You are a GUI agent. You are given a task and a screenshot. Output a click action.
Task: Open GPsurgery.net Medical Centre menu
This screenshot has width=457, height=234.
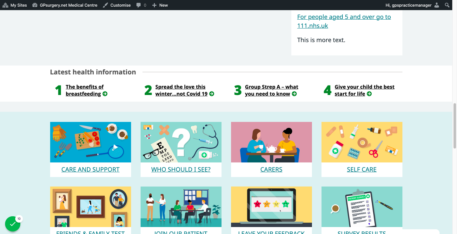coord(65,5)
